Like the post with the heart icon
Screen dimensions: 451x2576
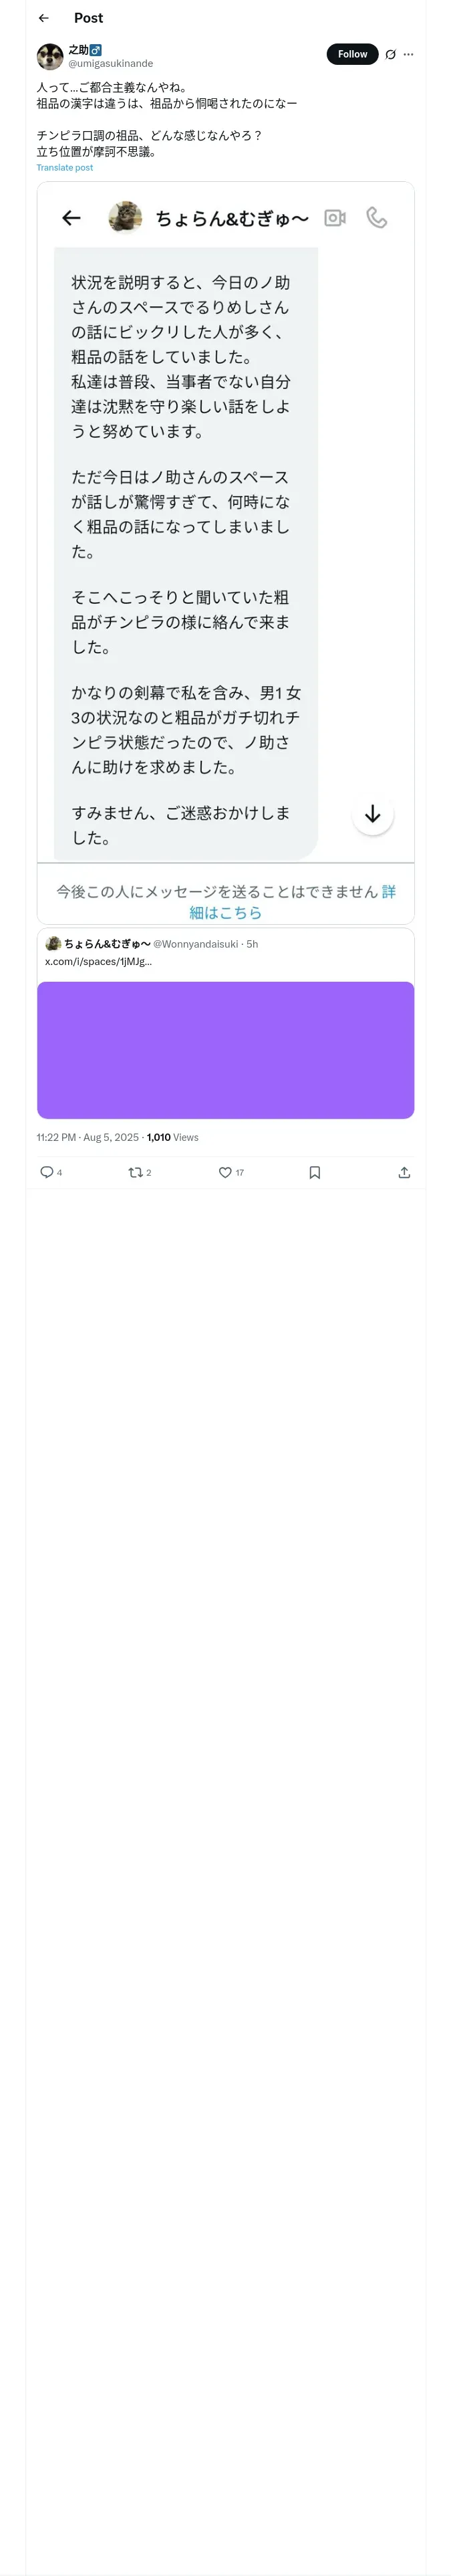(x=225, y=1172)
